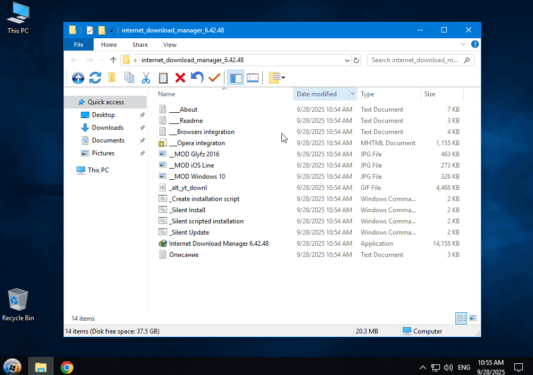Switch to the View ribbon tab
The width and height of the screenshot is (533, 375).
tap(170, 45)
